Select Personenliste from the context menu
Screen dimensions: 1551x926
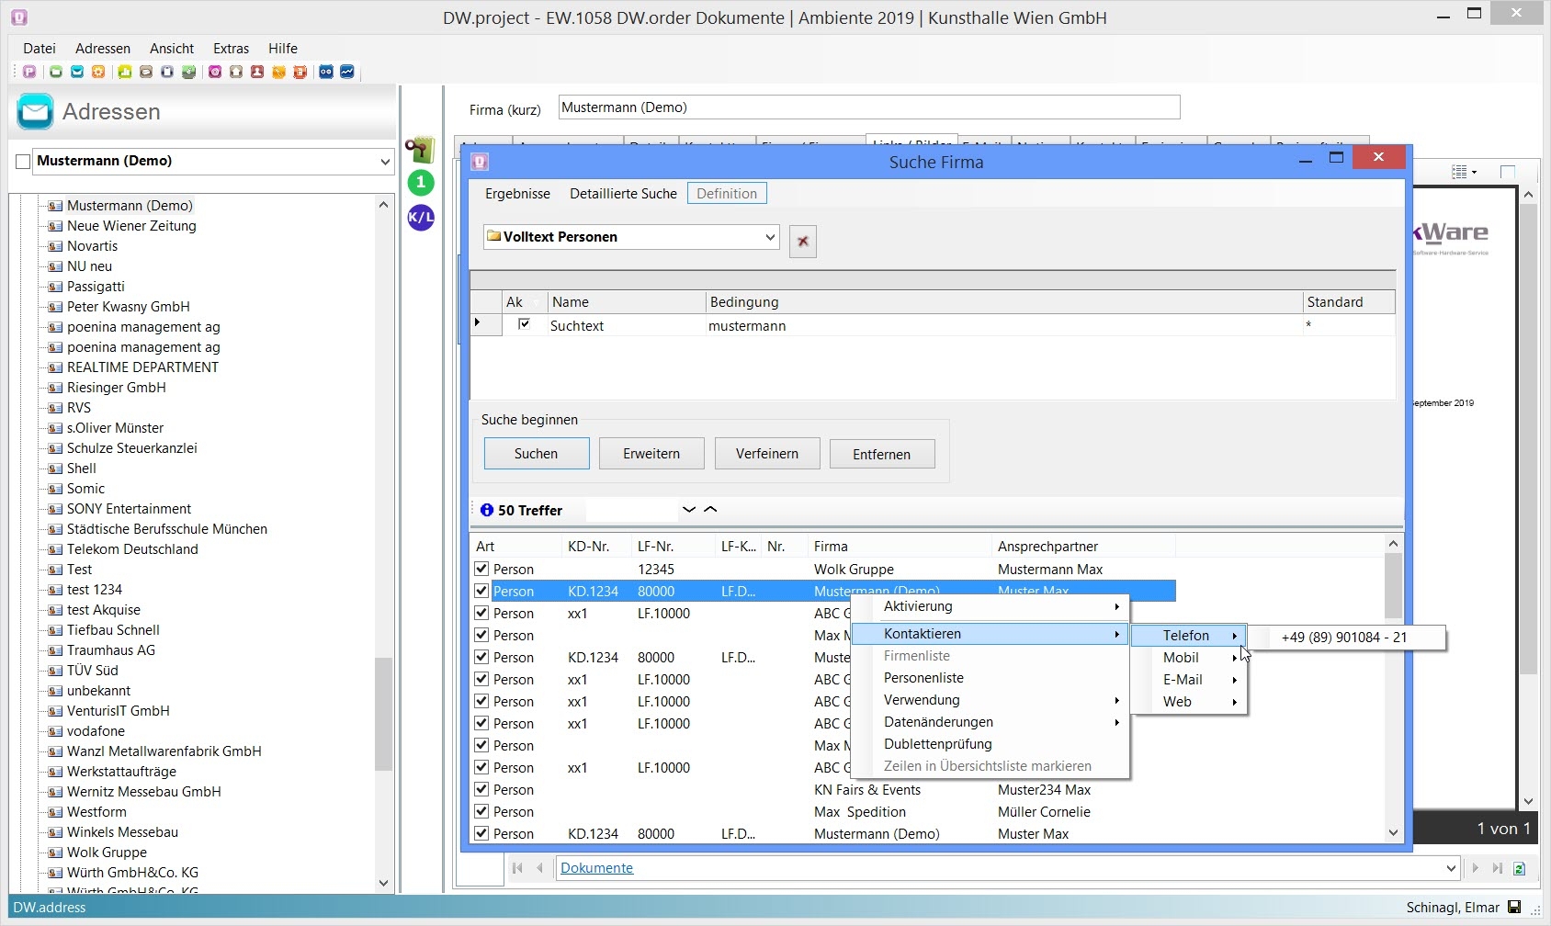(923, 678)
